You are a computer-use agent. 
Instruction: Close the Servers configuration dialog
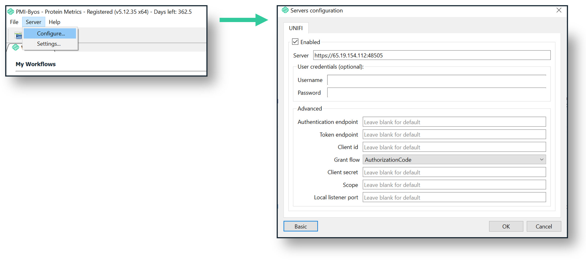click(559, 10)
